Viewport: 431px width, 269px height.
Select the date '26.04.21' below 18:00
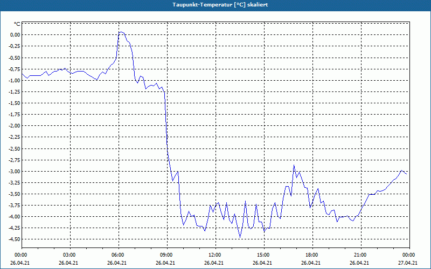[x=311, y=263]
